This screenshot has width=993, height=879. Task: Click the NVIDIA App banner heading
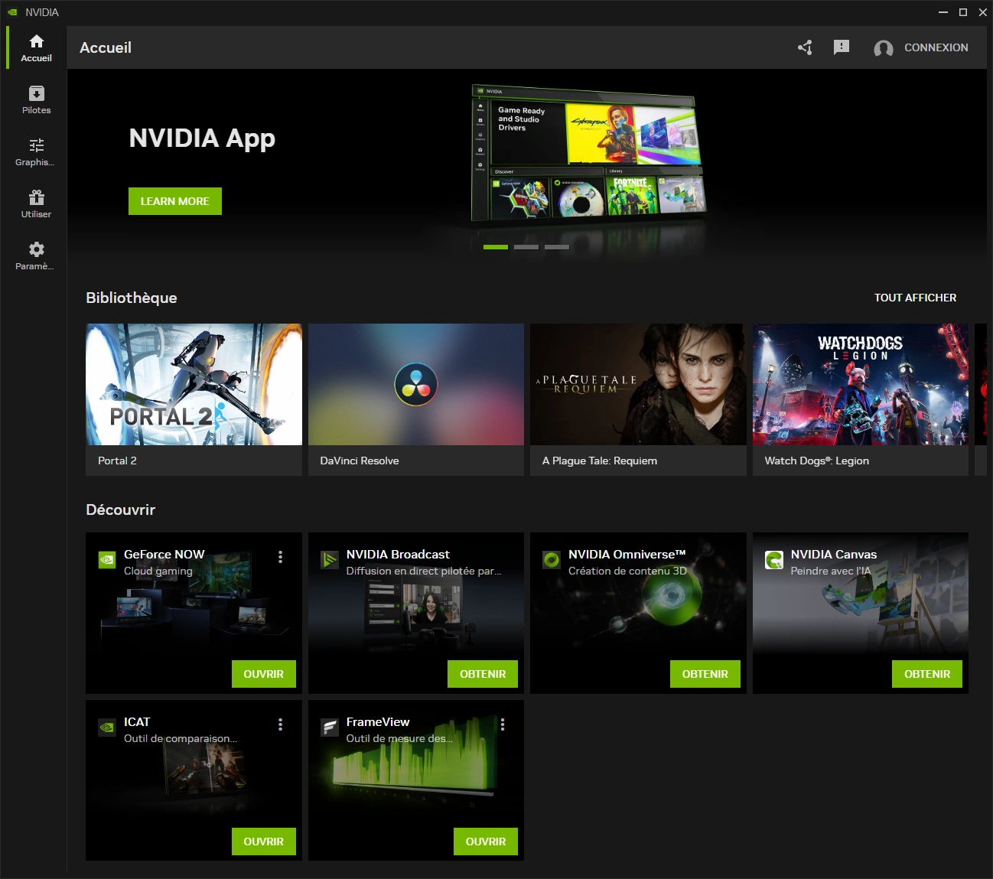click(202, 138)
